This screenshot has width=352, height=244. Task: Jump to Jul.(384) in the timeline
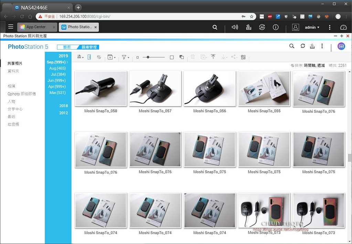(58, 74)
